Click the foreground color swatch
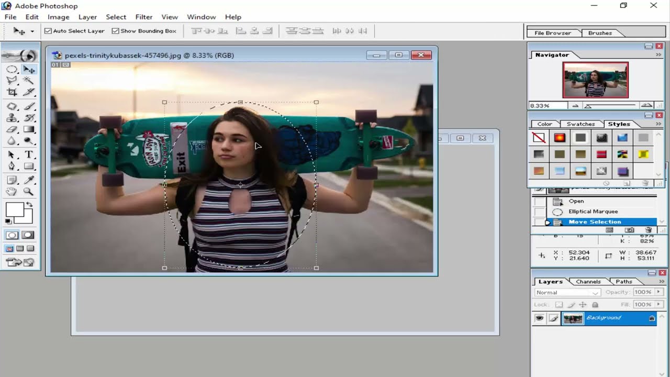This screenshot has width=670, height=377. pos(14,210)
